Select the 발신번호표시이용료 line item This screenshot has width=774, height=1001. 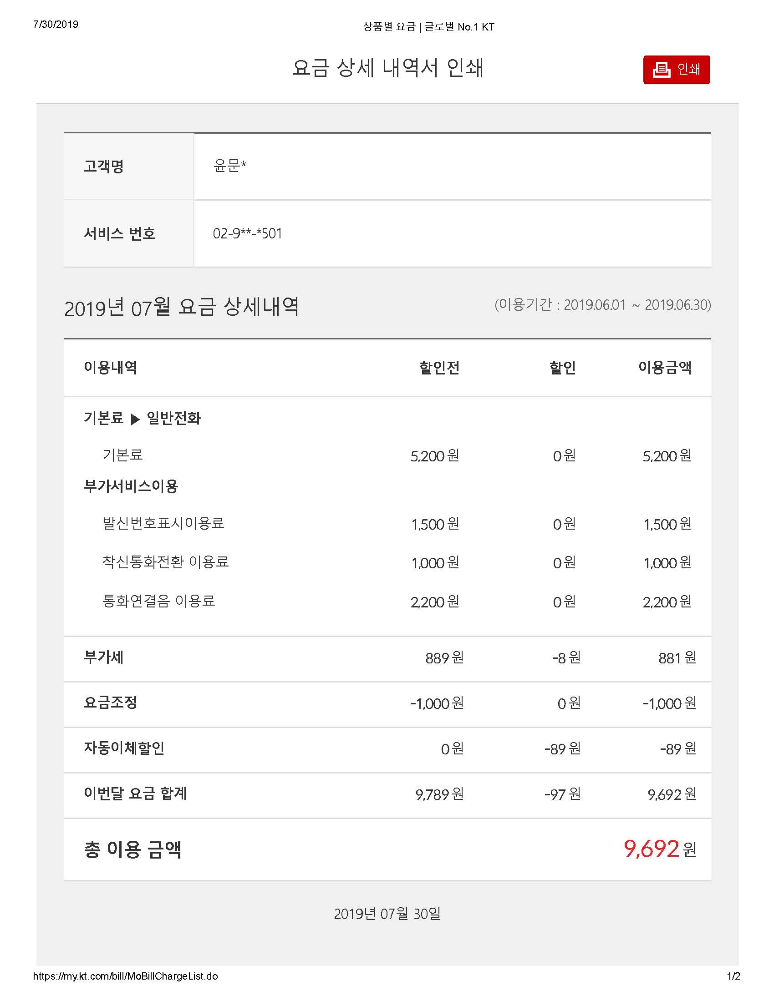point(163,523)
